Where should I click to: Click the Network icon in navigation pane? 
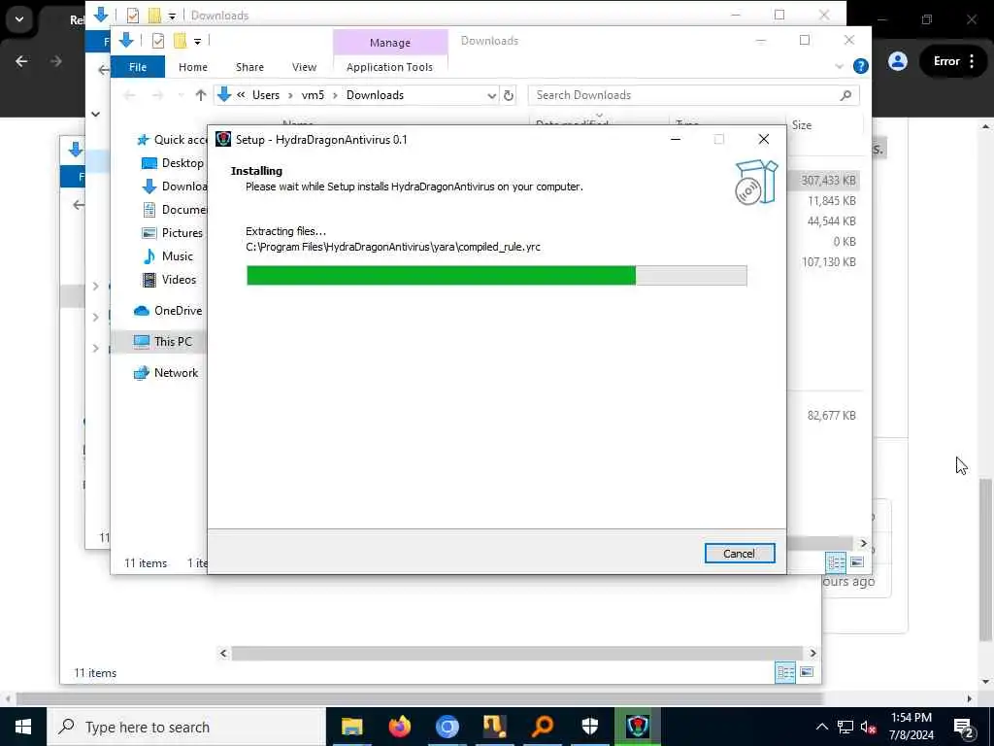tap(142, 373)
